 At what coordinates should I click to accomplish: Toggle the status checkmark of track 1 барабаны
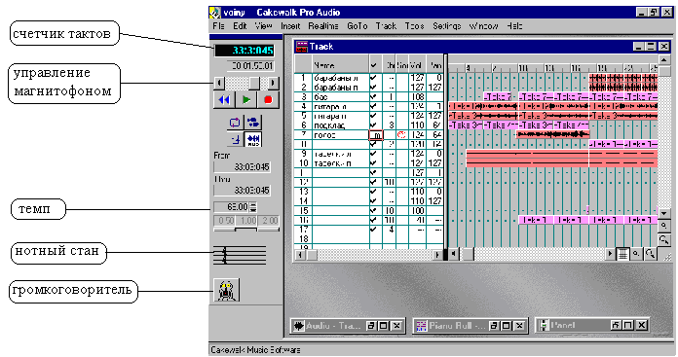click(373, 78)
